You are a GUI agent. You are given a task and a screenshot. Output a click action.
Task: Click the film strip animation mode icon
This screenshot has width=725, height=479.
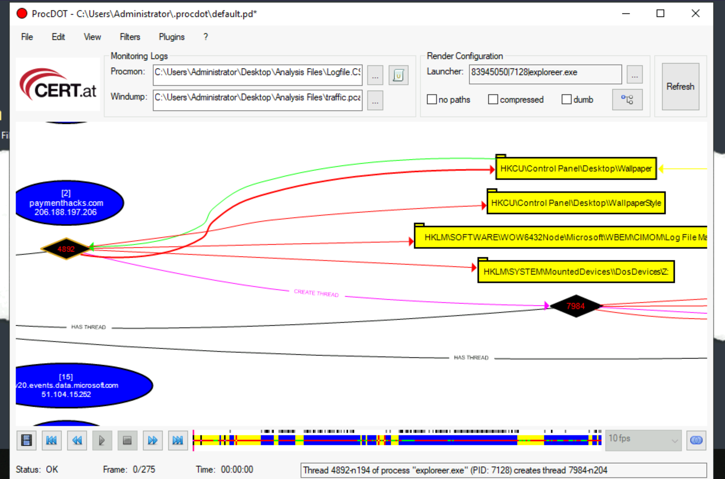26,440
